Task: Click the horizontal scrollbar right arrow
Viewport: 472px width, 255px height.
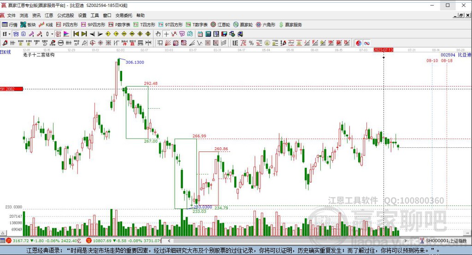Action: point(406,241)
